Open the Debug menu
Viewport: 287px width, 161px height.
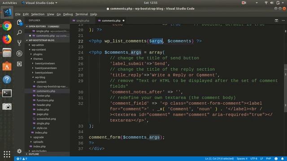pyautogui.click(x=68, y=14)
